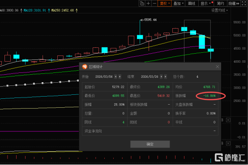
Task: Close the lower indicator sub-panel X
Action: (x=228, y=144)
